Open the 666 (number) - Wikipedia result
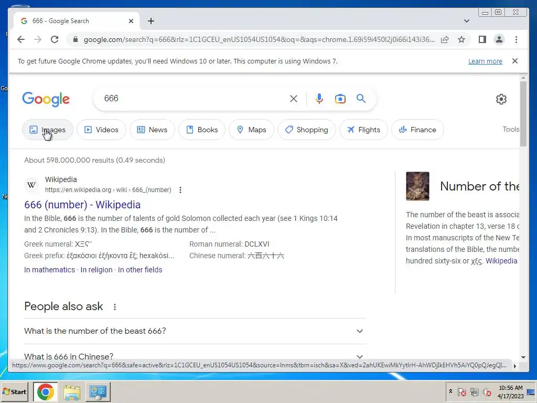 pyautogui.click(x=82, y=205)
